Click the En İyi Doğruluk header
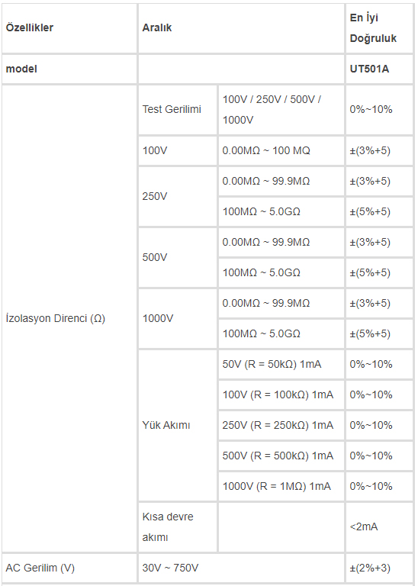 coord(379,28)
